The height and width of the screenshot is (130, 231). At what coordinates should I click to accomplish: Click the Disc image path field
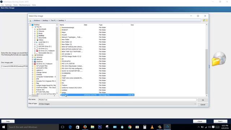pyautogui.click(x=14, y=66)
